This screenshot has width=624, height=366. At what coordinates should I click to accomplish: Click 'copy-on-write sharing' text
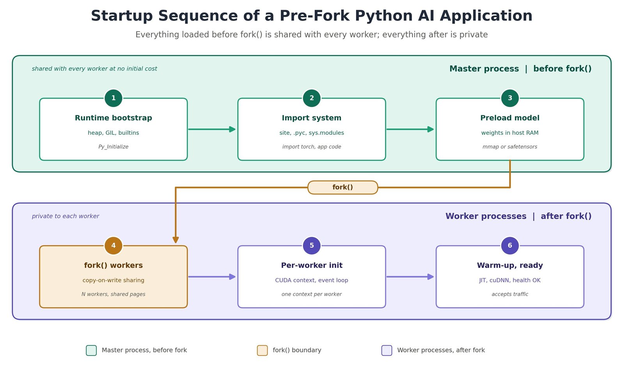coord(113,280)
